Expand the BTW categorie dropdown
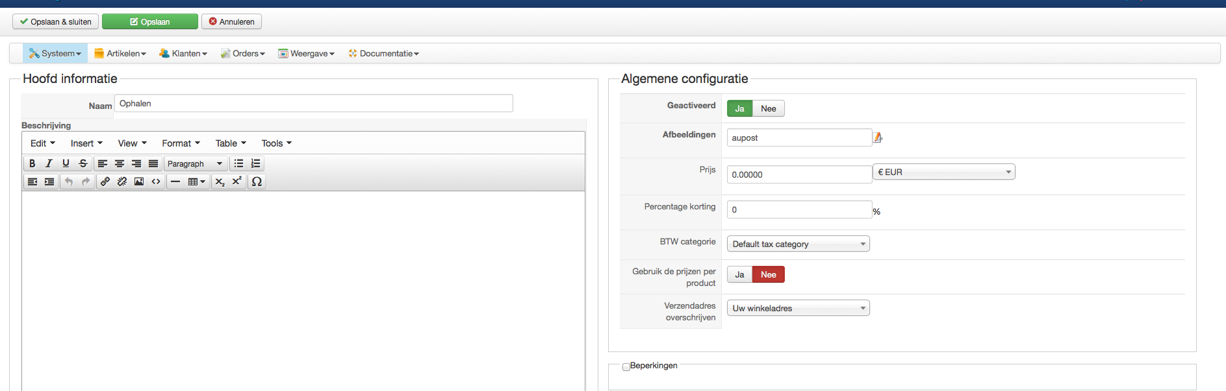This screenshot has height=391, width=1226. pyautogui.click(x=798, y=244)
